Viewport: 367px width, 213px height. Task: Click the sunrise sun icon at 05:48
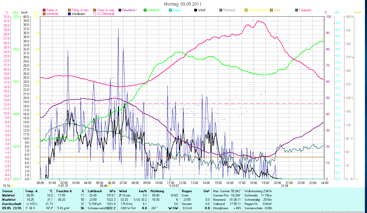pos(109,186)
